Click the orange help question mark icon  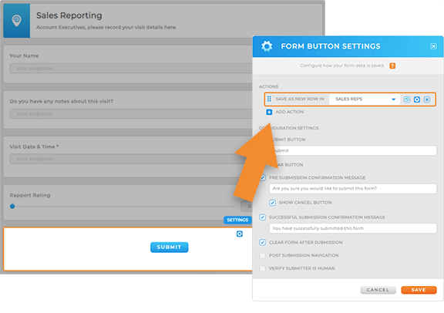392,66
